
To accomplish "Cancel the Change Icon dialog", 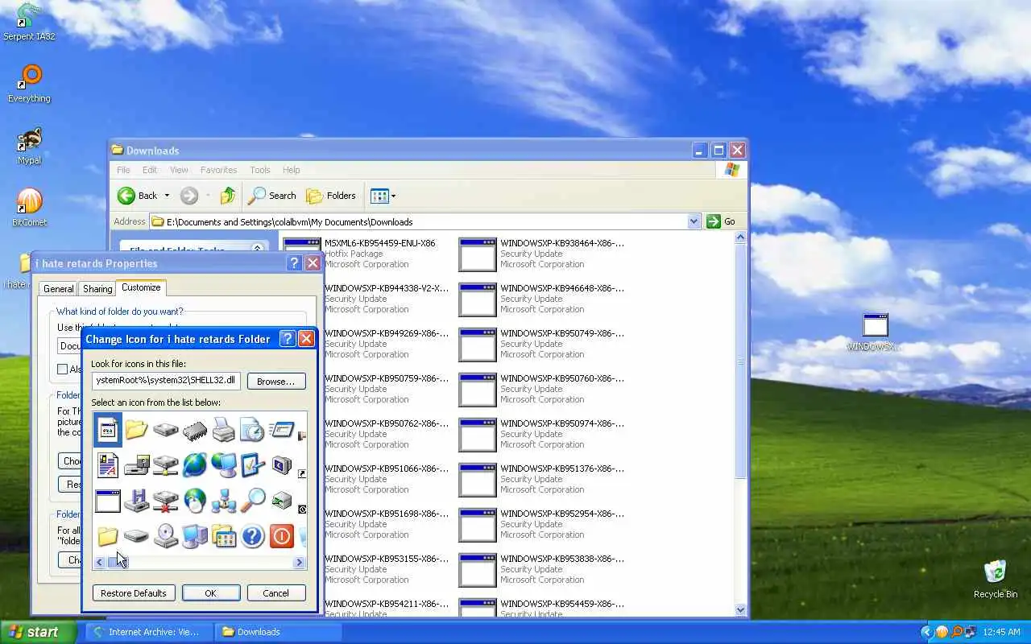I will point(275,593).
